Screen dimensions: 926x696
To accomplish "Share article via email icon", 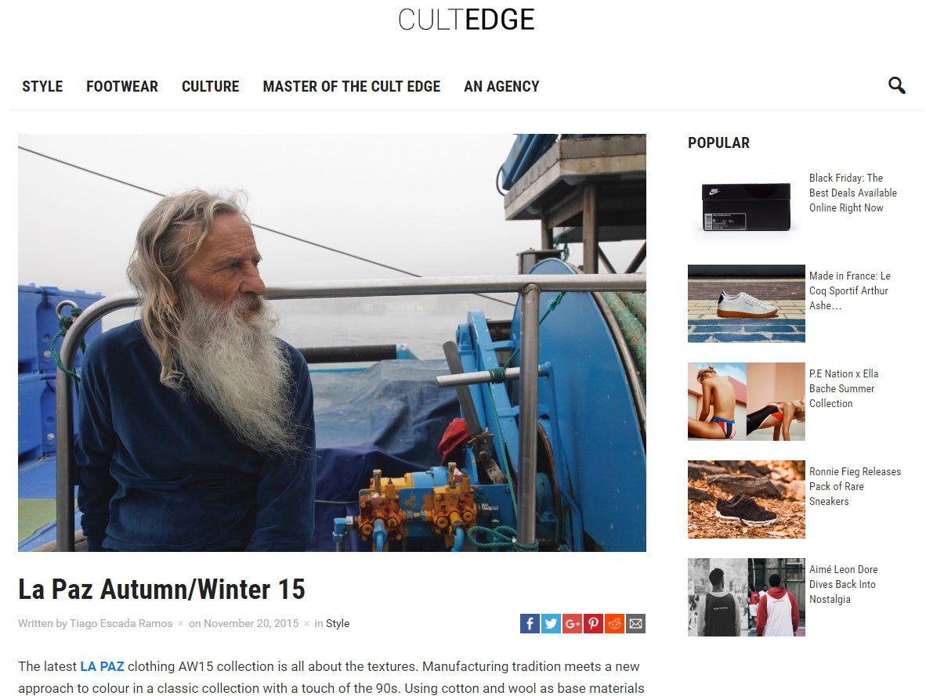I will point(635,623).
